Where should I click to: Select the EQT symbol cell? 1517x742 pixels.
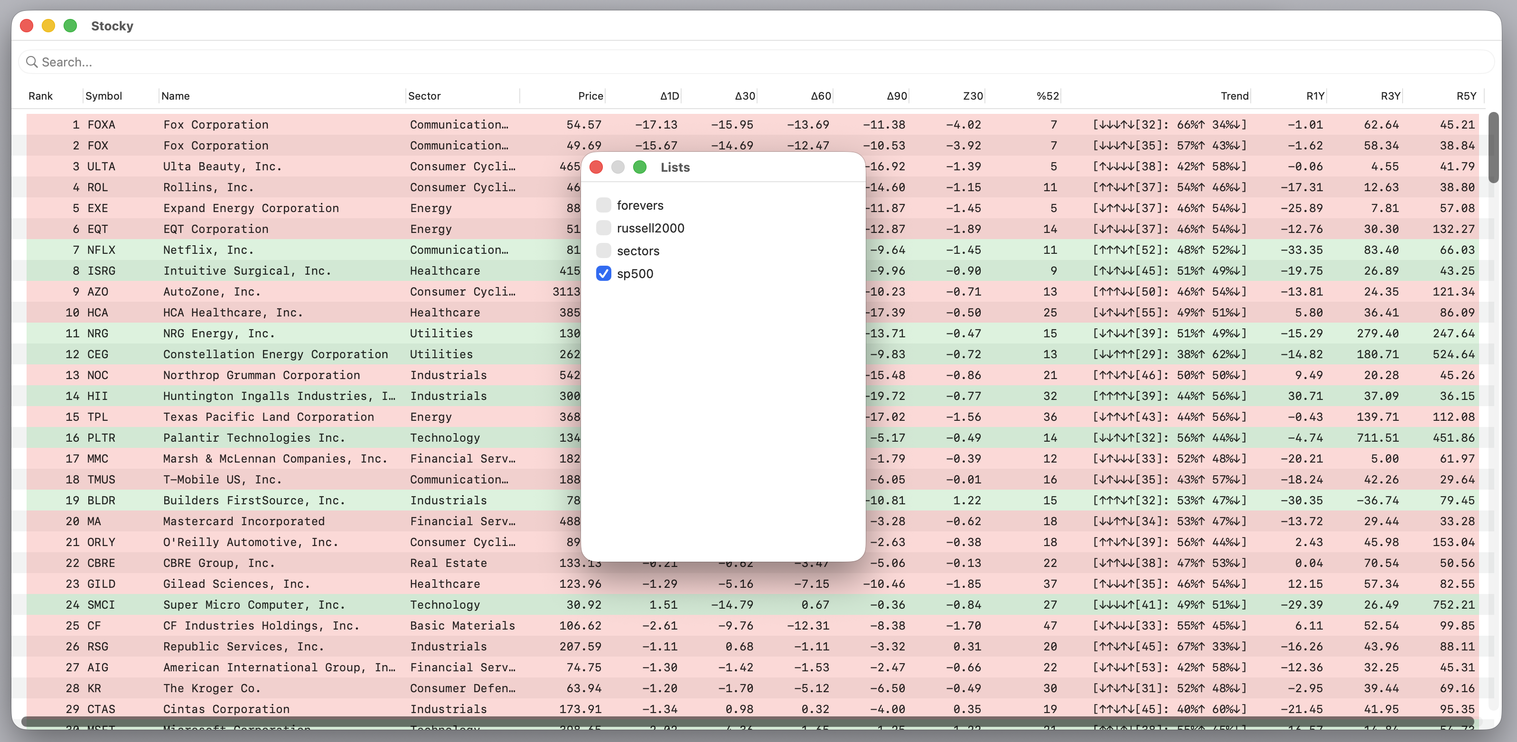(x=98, y=229)
